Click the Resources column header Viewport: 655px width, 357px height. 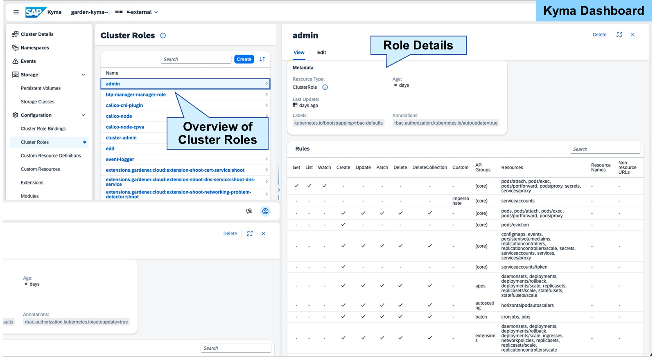point(512,168)
